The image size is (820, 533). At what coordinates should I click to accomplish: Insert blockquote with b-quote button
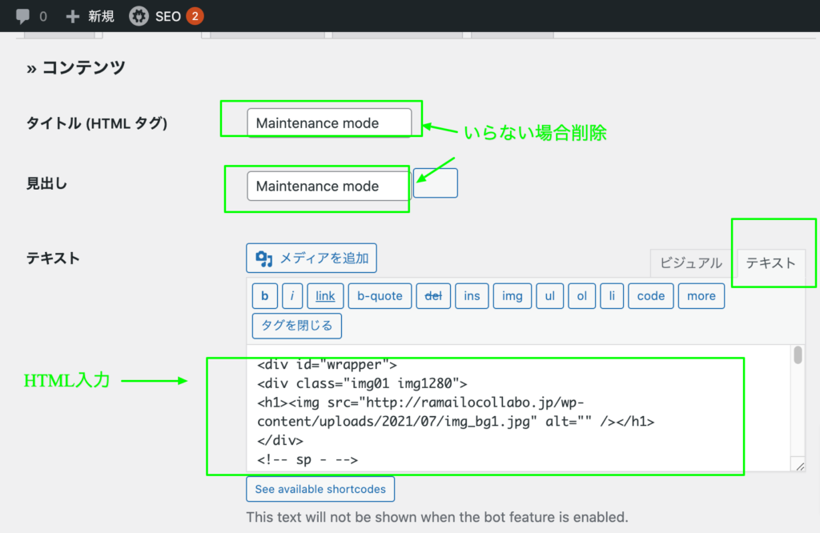coord(380,296)
